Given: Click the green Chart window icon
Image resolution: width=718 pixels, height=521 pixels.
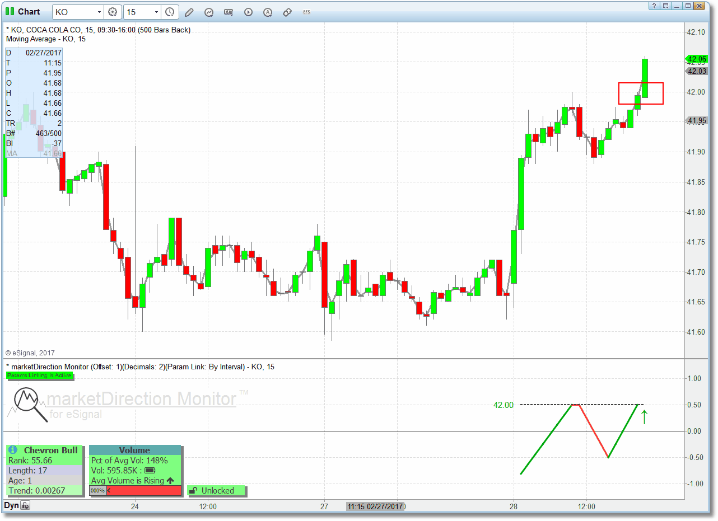Looking at the screenshot, I should (x=10, y=12).
